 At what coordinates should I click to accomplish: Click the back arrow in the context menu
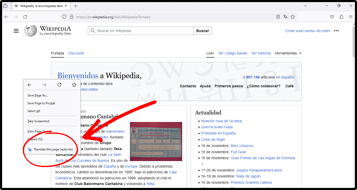[30, 85]
